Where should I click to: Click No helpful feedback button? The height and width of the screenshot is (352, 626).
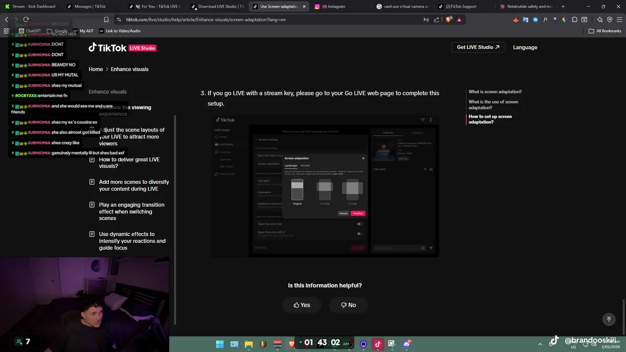[349, 305]
